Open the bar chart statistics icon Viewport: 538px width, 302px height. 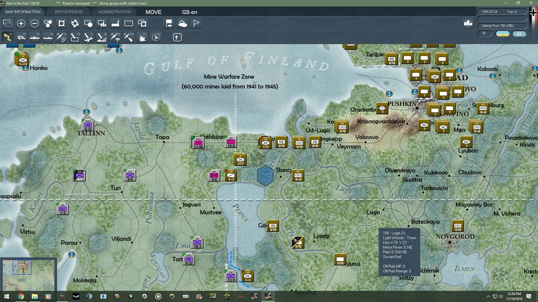point(468,23)
